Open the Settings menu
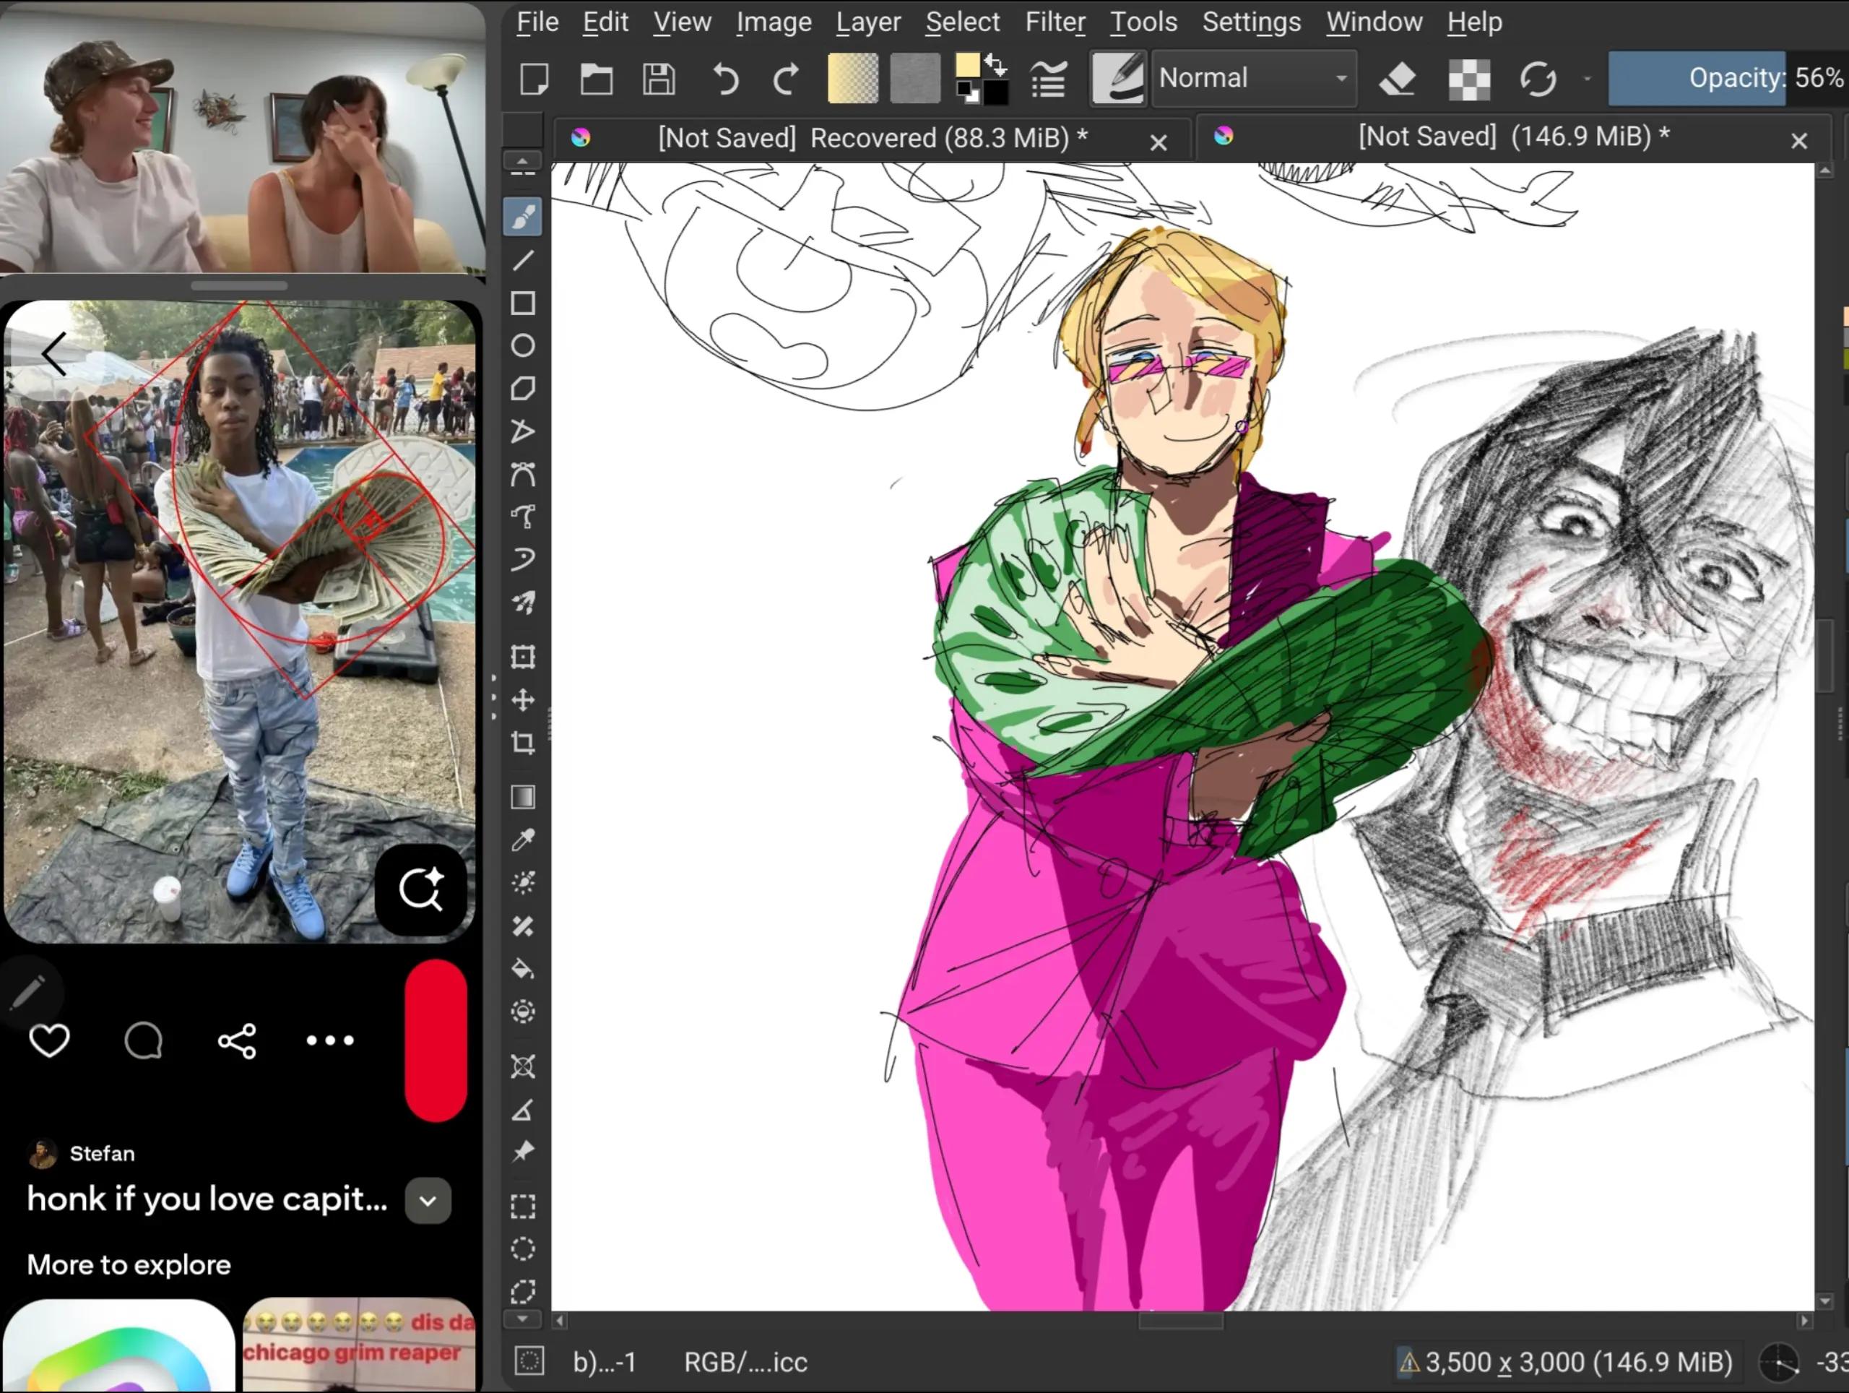 coord(1252,22)
